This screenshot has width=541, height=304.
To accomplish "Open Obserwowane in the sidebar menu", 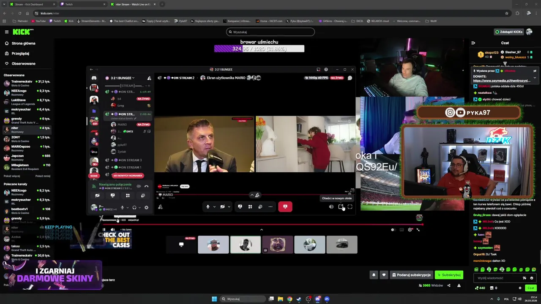I will [23, 63].
